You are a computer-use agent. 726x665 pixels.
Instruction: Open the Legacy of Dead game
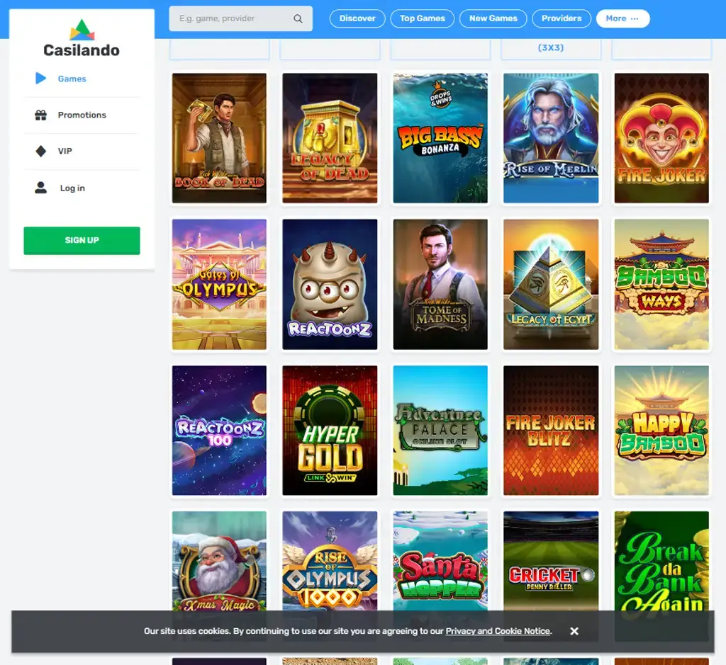click(x=330, y=138)
